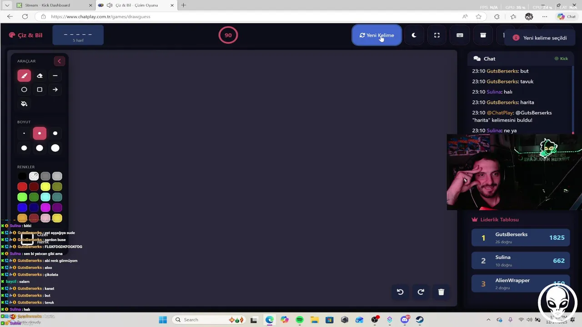The image size is (582, 327).
Task: Click the 5 harf word hint box
Action: 78,35
